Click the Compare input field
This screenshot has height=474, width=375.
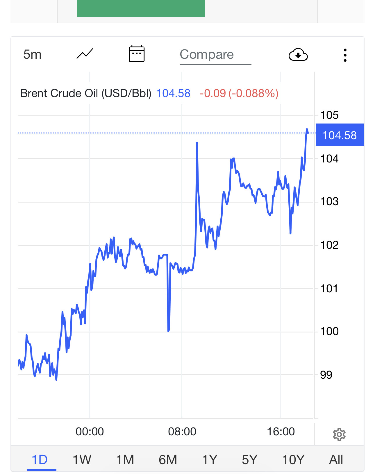coord(215,55)
